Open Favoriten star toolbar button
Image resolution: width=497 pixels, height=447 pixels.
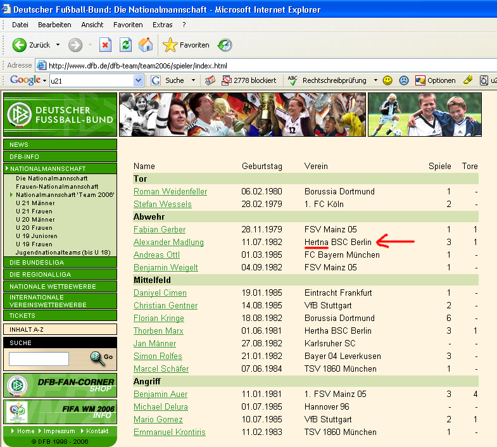[186, 45]
